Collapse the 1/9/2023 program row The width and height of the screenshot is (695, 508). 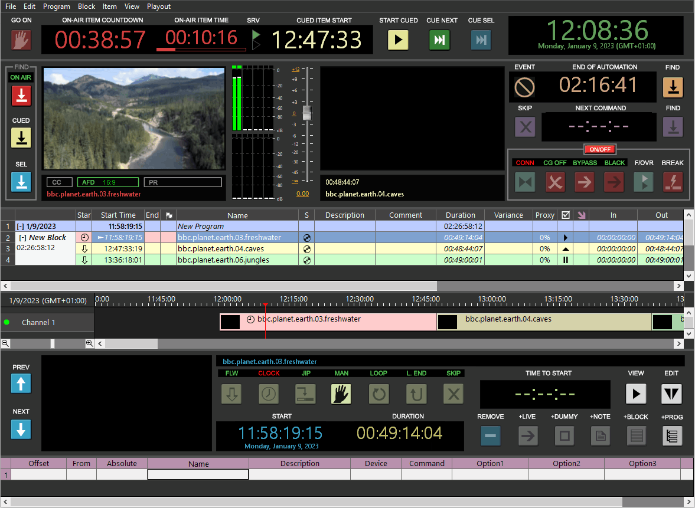(x=21, y=227)
